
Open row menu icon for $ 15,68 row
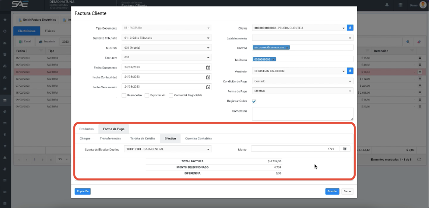(x=420, y=58)
